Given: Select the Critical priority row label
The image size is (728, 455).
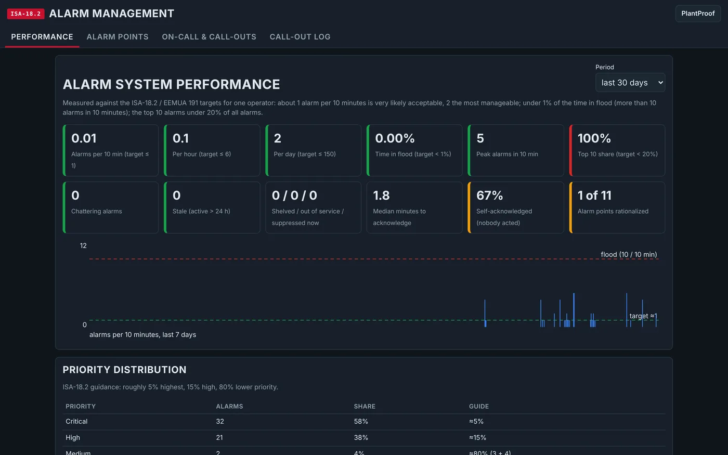Looking at the screenshot, I should click(x=76, y=421).
